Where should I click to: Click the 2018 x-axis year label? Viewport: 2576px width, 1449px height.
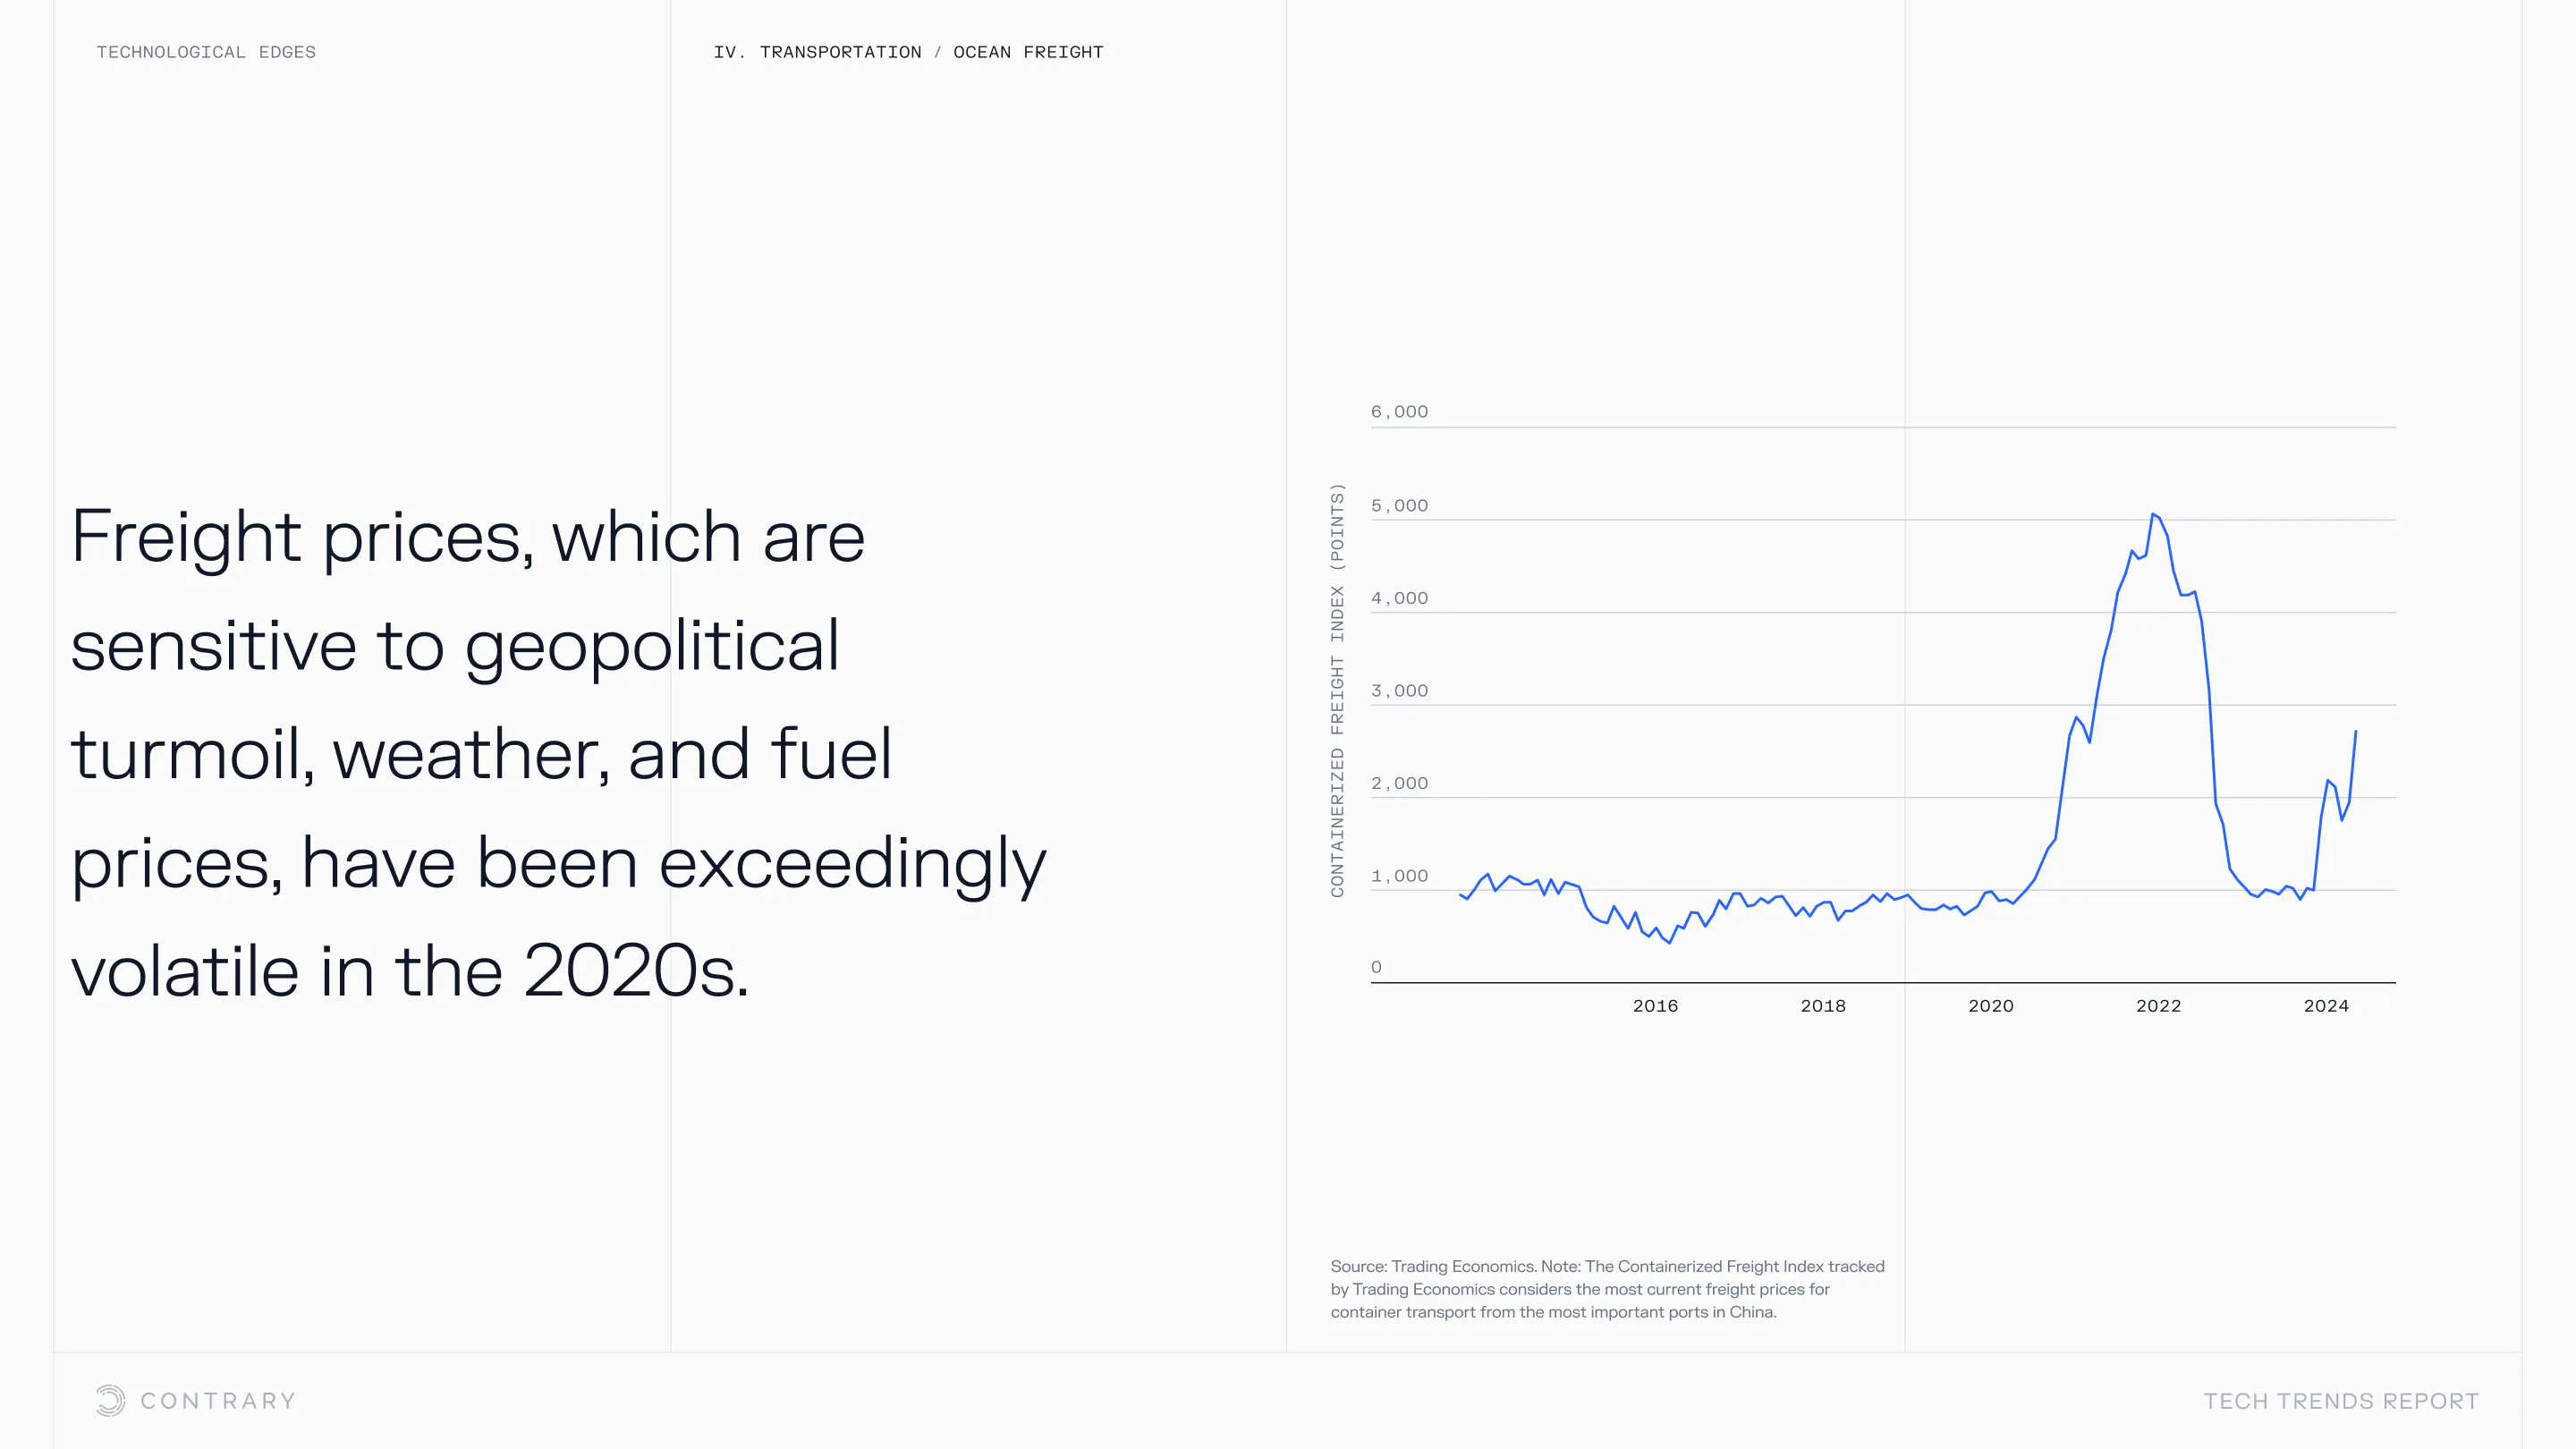(x=1823, y=1006)
